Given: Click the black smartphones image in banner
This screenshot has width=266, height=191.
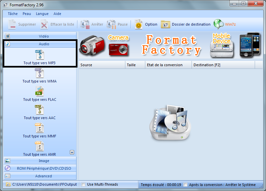Looking at the screenshot, I should tap(250, 45).
